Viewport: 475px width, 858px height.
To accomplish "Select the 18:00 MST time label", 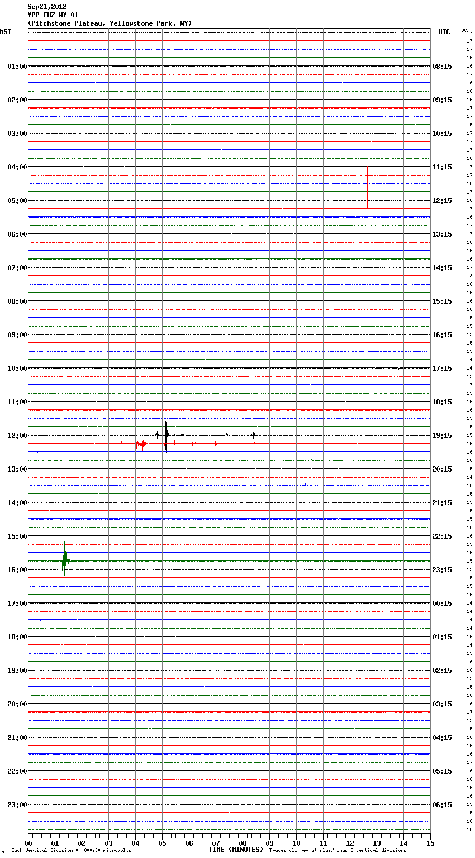I will pos(17,637).
